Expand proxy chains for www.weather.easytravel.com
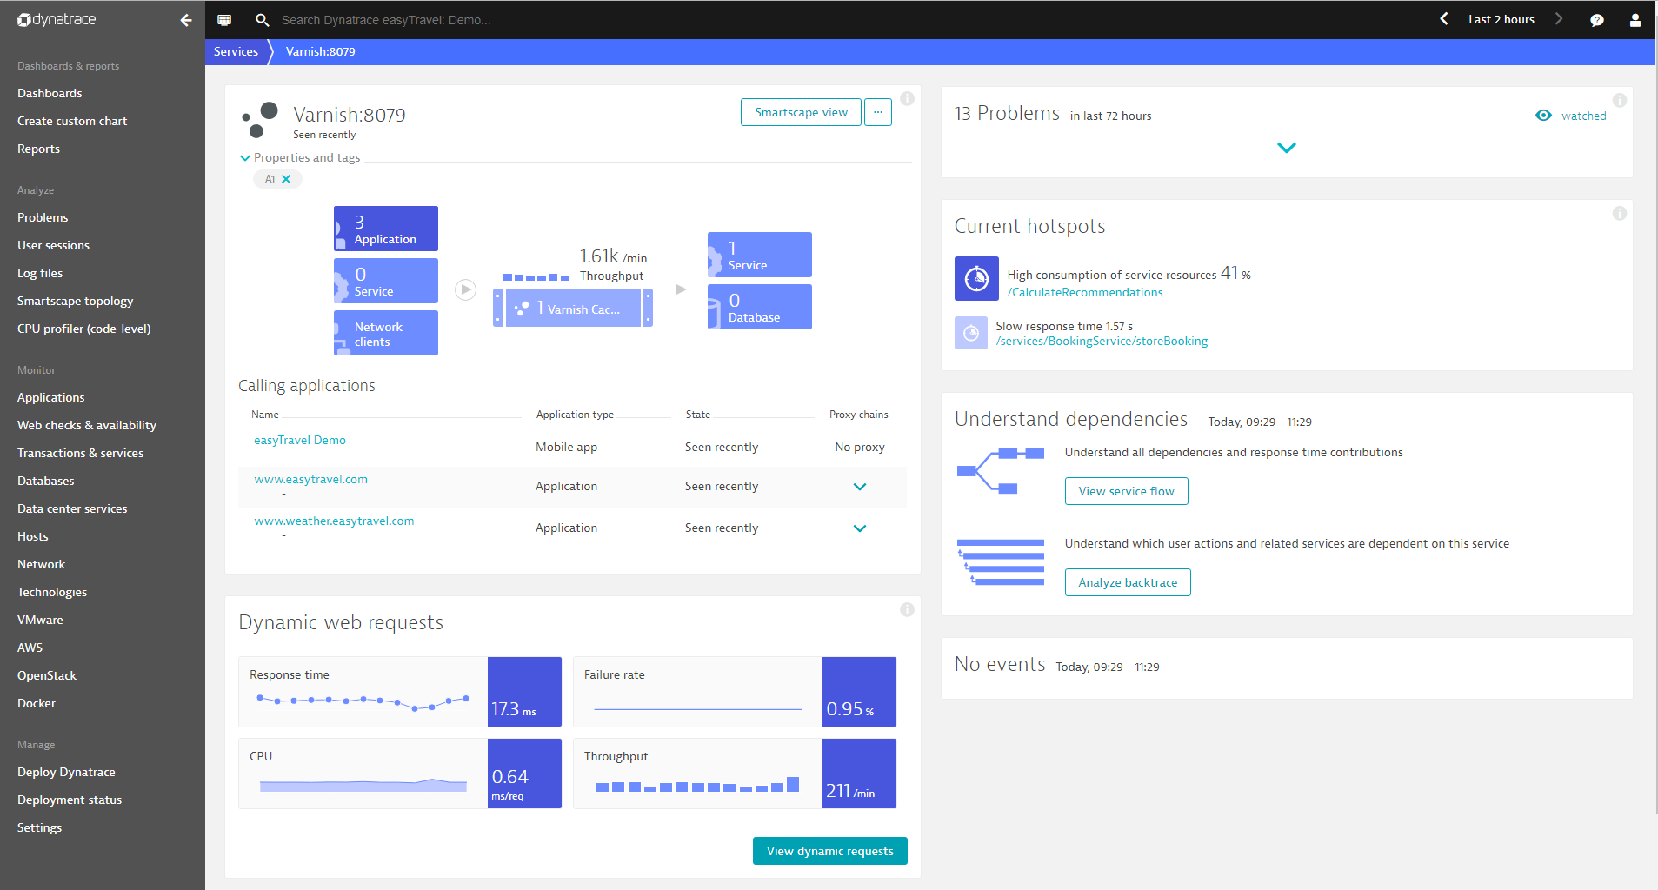The image size is (1658, 890). click(x=860, y=528)
